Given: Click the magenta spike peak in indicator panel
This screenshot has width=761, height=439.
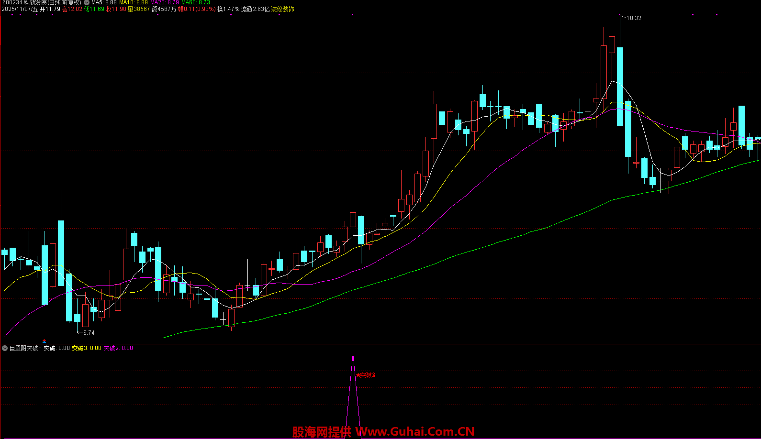Looking at the screenshot, I should coord(353,356).
